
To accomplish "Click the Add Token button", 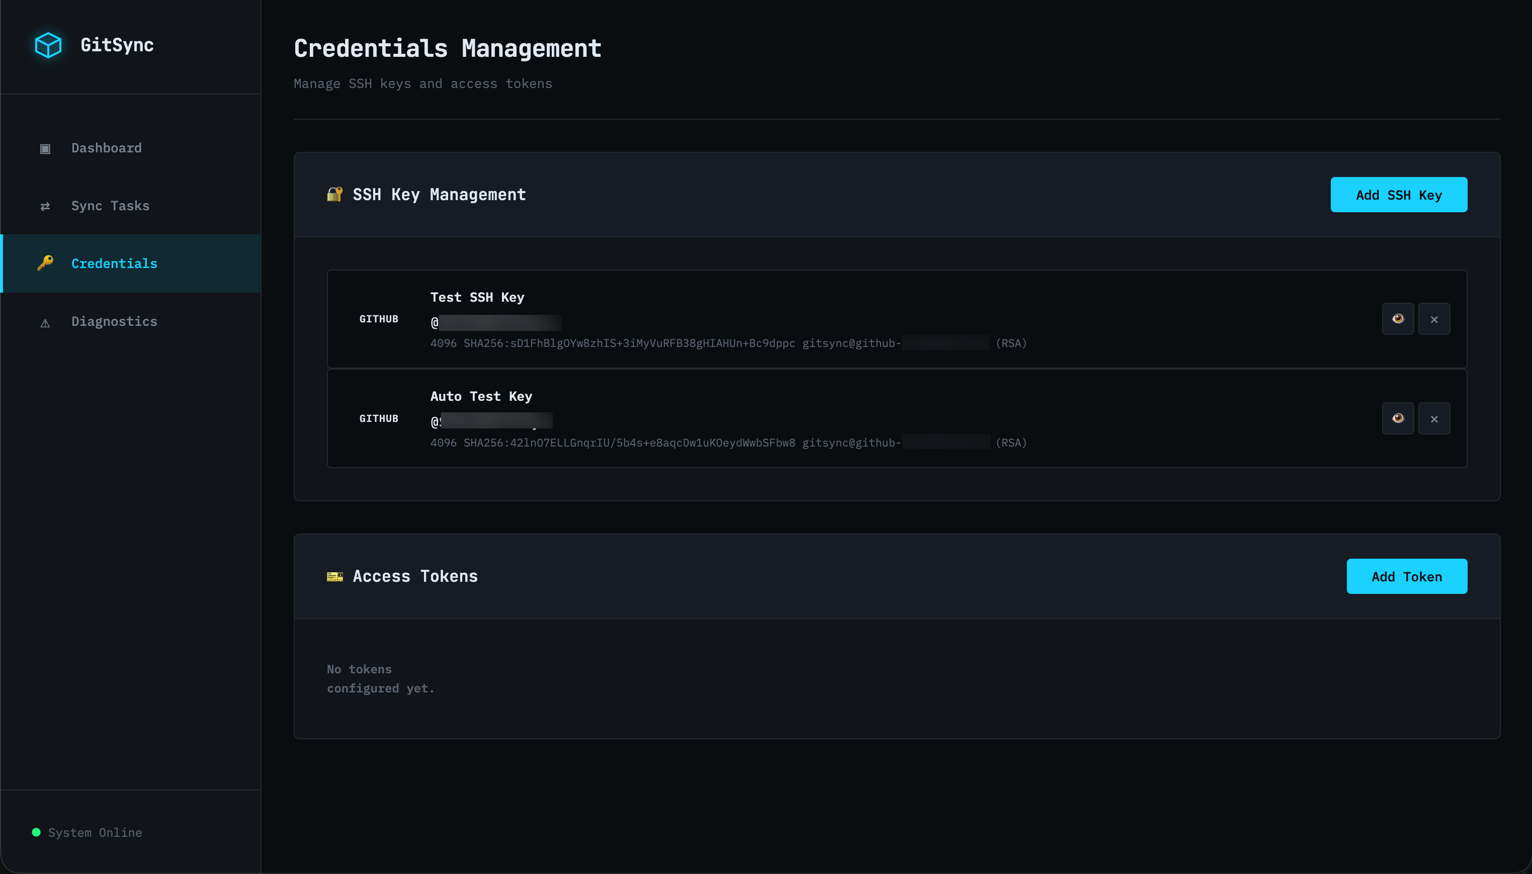I will click(1407, 576).
